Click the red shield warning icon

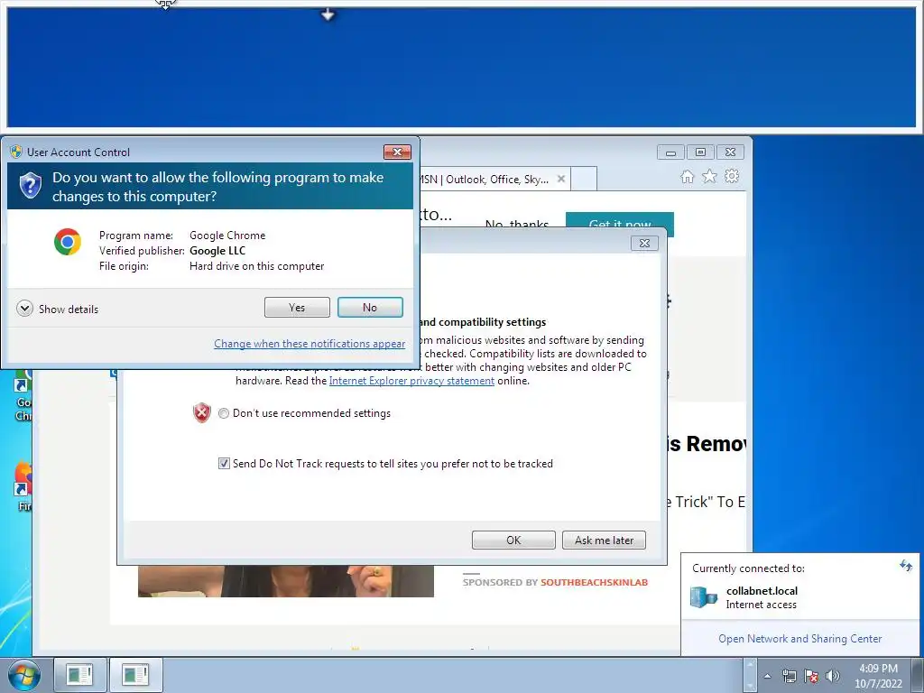tap(201, 412)
